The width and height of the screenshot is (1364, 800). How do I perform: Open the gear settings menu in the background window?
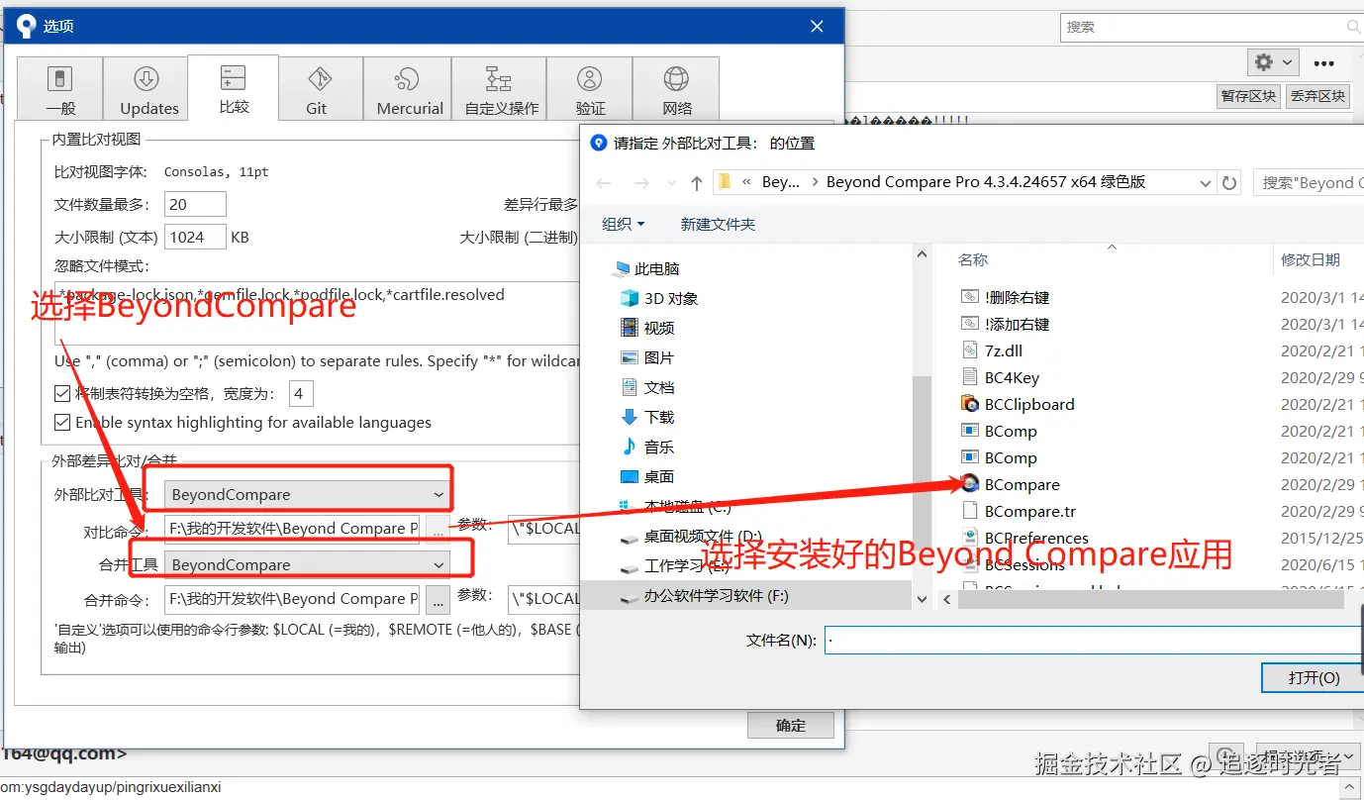click(x=1263, y=62)
